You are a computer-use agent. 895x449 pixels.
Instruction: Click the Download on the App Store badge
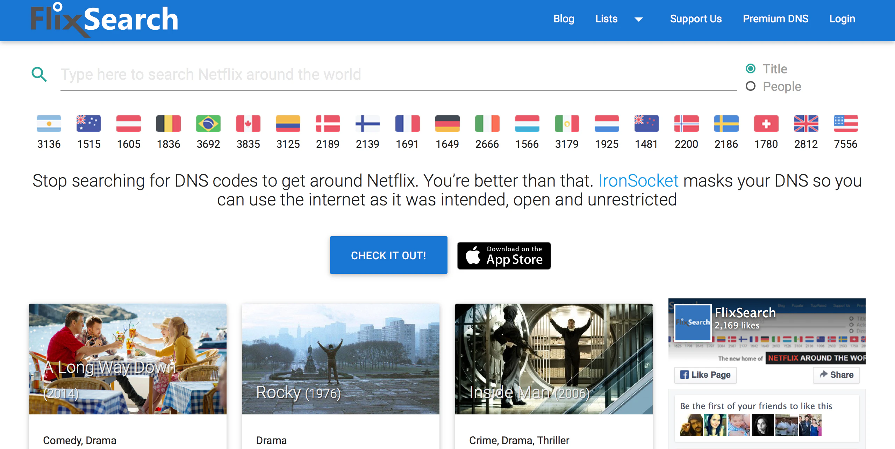[504, 256]
